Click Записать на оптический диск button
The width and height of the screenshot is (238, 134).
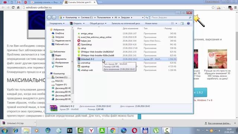[126, 23]
